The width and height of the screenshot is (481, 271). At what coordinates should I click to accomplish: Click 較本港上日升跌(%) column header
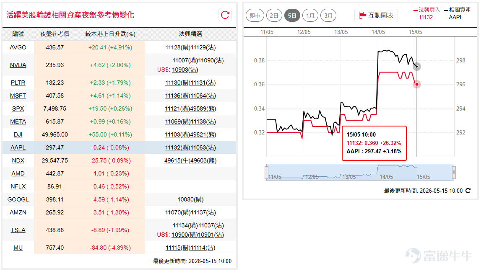pyautogui.click(x=110, y=34)
